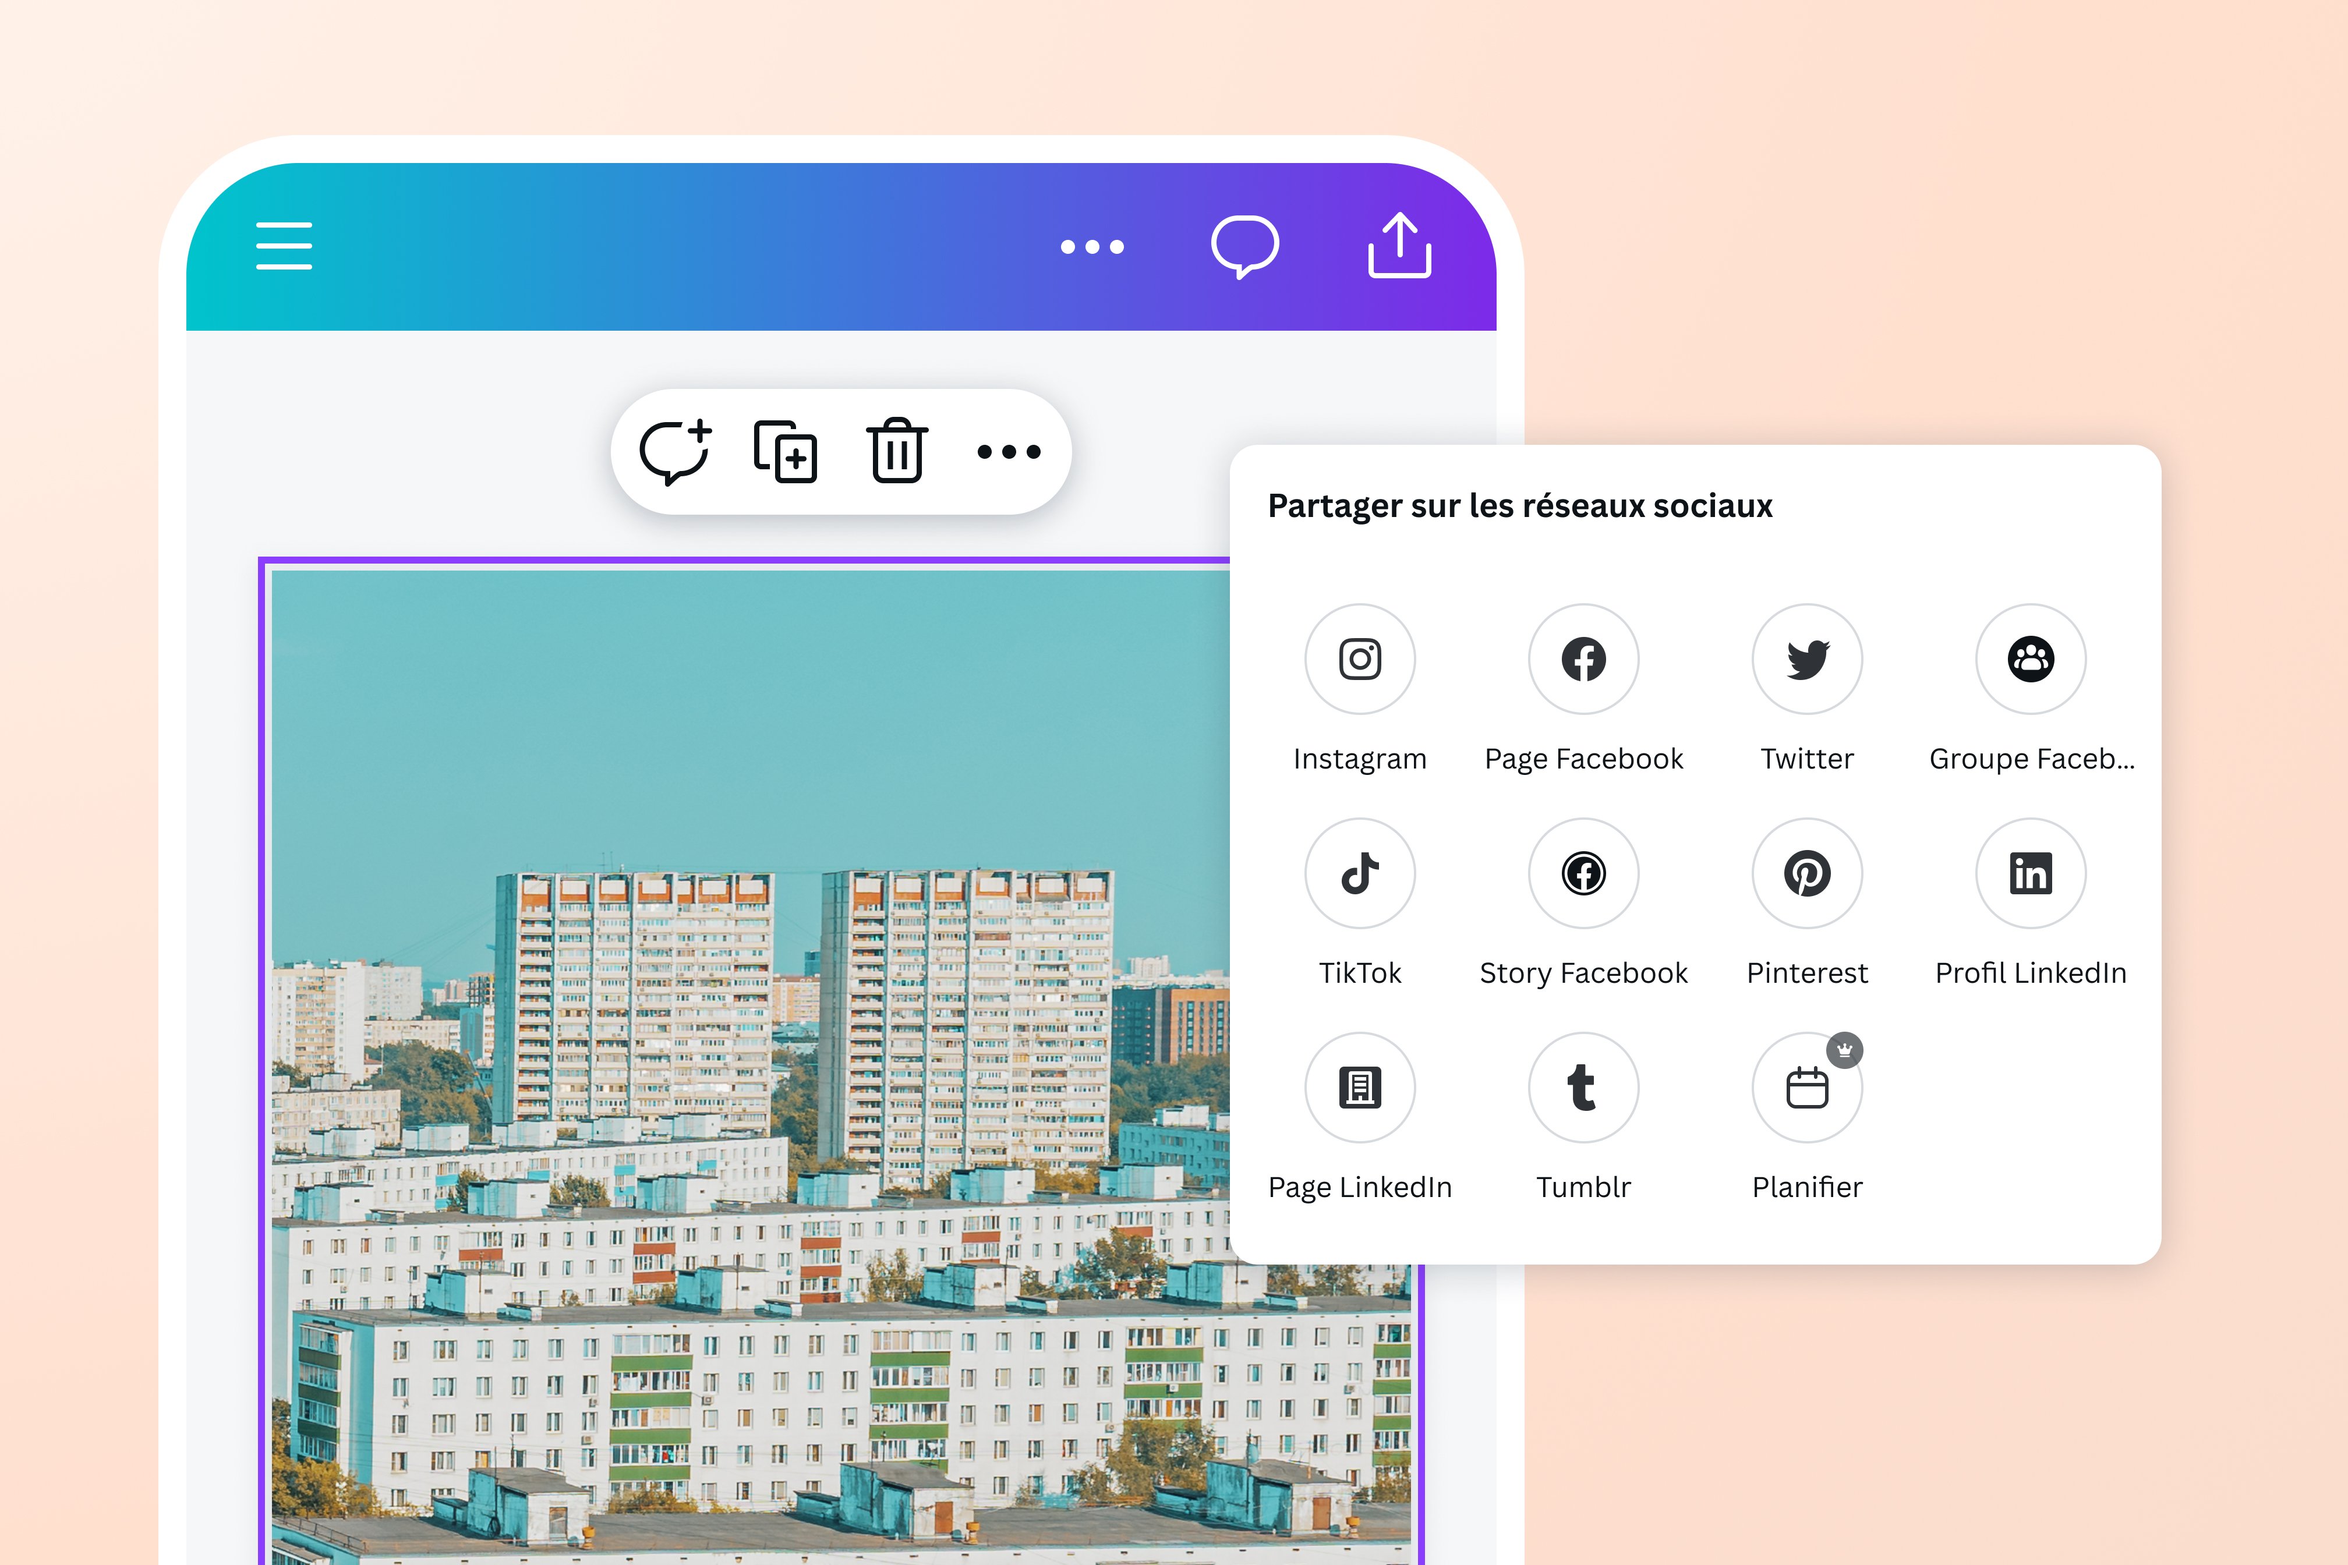Open the hamburger menu
2348x1565 pixels.
click(284, 246)
